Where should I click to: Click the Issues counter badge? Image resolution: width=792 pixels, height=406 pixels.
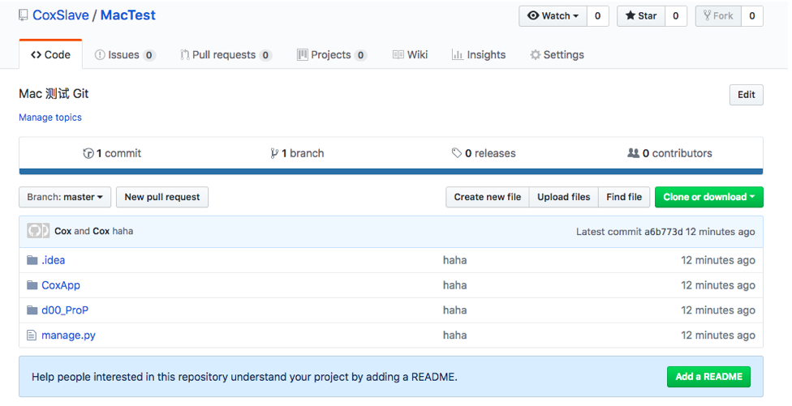pos(149,55)
